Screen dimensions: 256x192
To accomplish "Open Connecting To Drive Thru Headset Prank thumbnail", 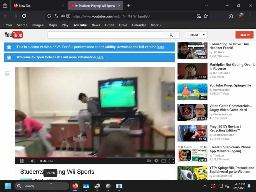I will pos(192,50).
